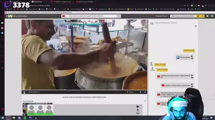Toggle webcam camera icon
Image resolution: width=215 pixels, height=120 pixels.
[138, 107]
